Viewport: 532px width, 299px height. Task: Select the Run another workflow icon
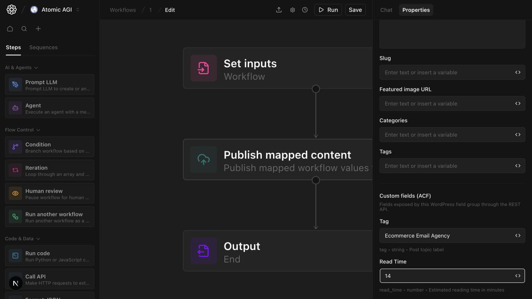15,217
